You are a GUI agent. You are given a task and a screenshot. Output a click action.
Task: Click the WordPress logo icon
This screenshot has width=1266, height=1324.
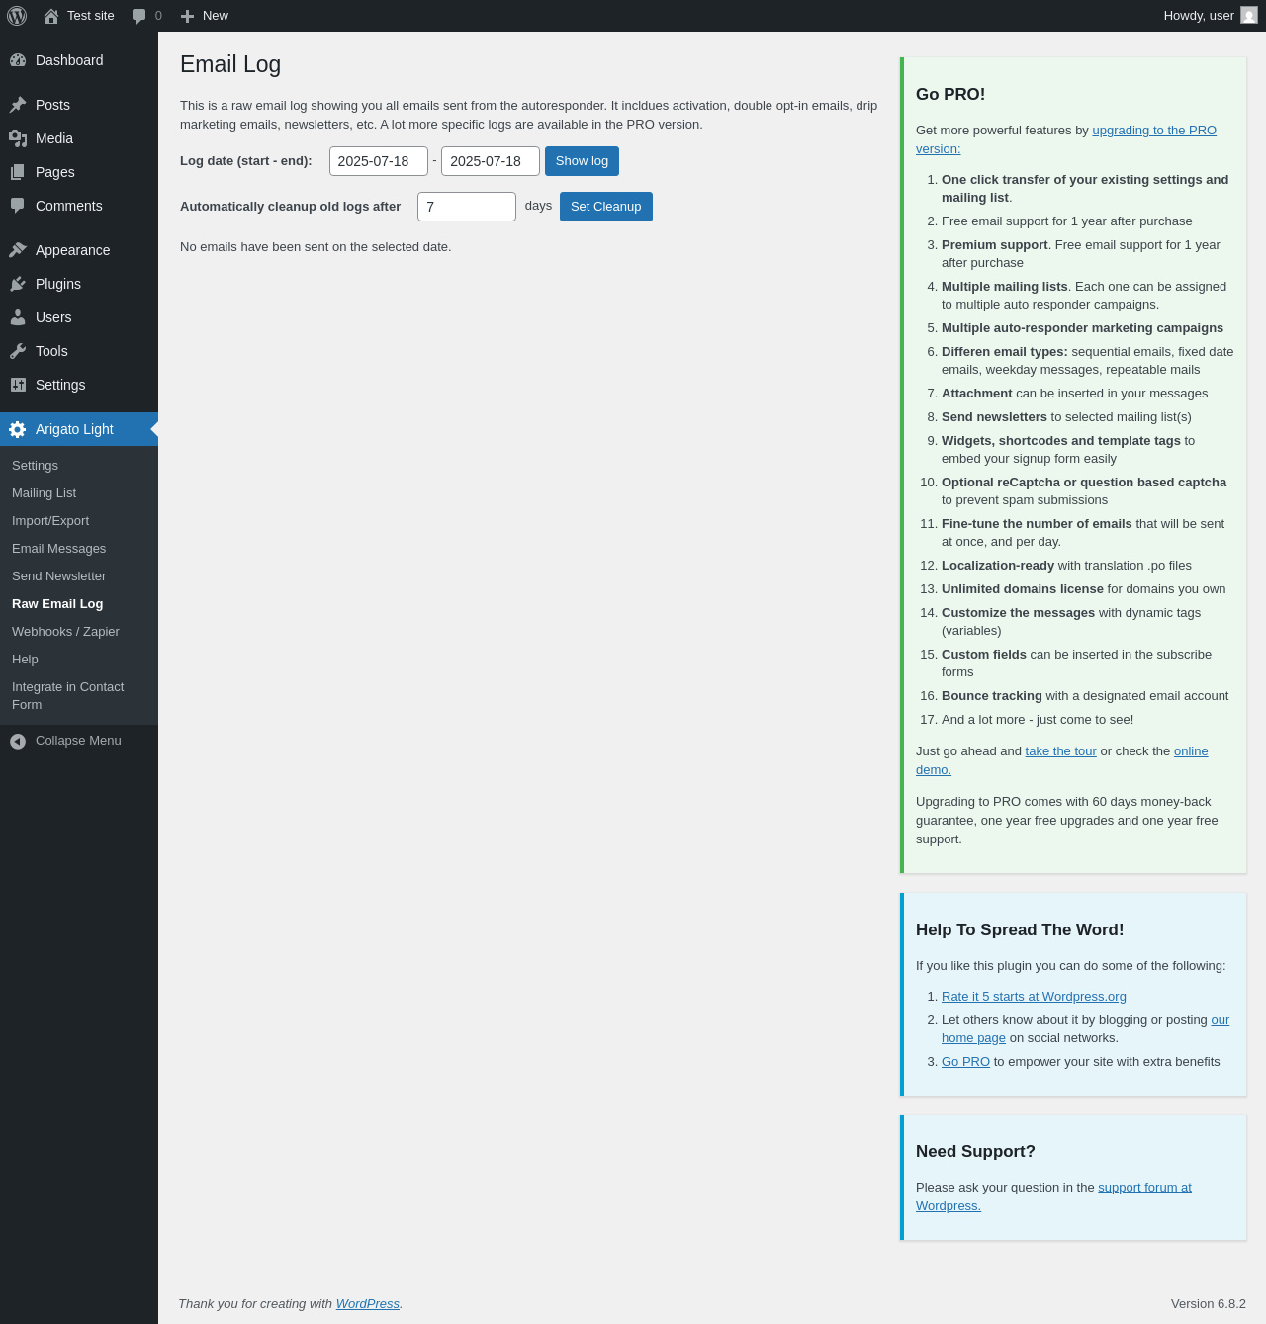coord(17,16)
